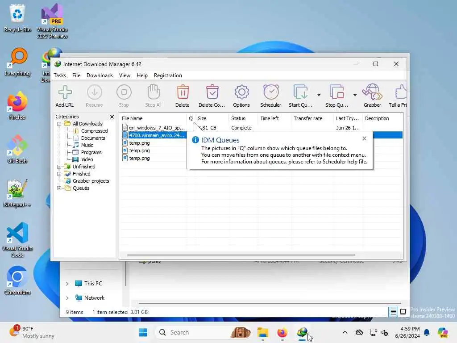Open the Start Queue dropdown arrow
The image size is (457, 343).
(x=319, y=95)
